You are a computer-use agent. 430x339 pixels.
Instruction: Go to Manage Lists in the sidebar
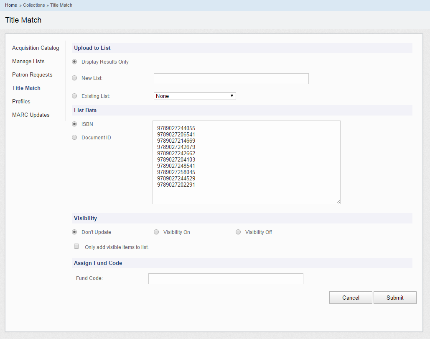click(28, 61)
